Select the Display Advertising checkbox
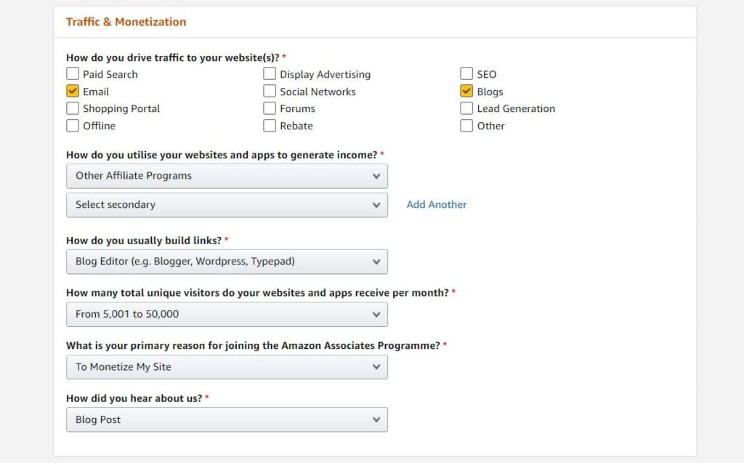This screenshot has height=463, width=744. pyautogui.click(x=270, y=73)
